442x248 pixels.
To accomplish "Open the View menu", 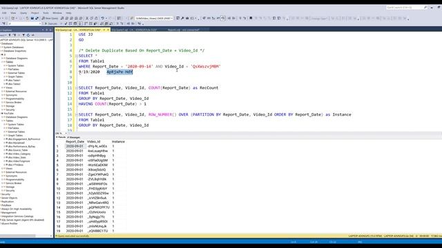I will (x=13, y=13).
